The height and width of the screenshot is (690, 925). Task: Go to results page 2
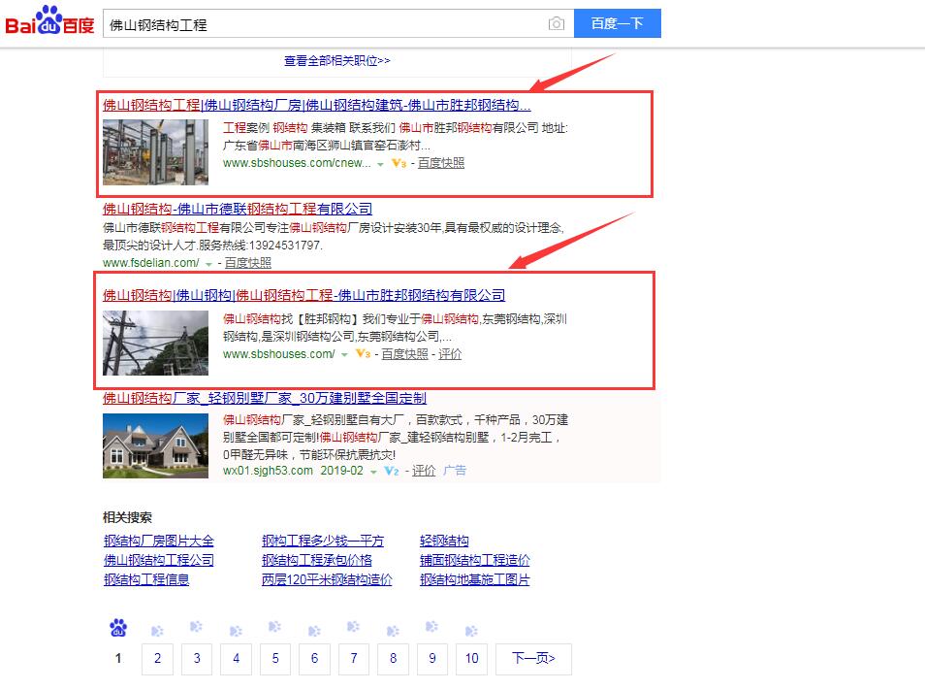pyautogui.click(x=157, y=658)
